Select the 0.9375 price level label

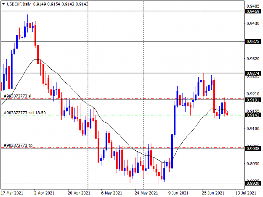coord(253,41)
